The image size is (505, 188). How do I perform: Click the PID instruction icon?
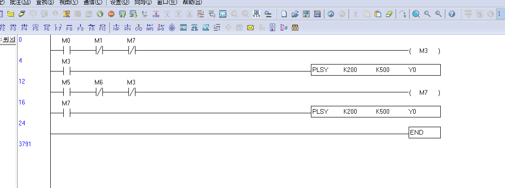(183, 28)
